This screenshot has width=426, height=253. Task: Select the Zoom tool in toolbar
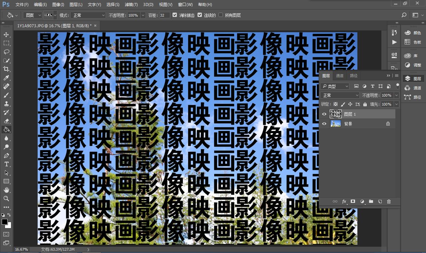(x=6, y=199)
